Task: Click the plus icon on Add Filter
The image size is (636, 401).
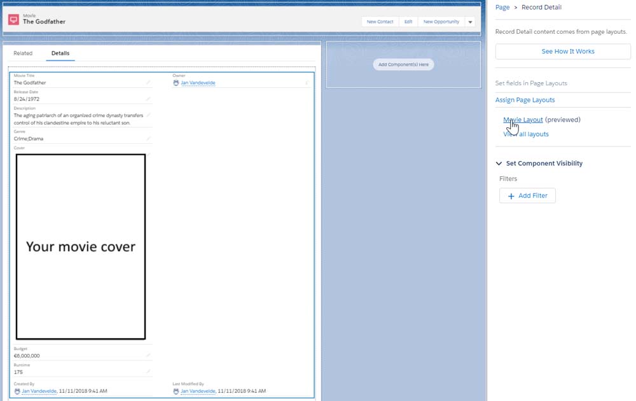Action: [x=511, y=196]
